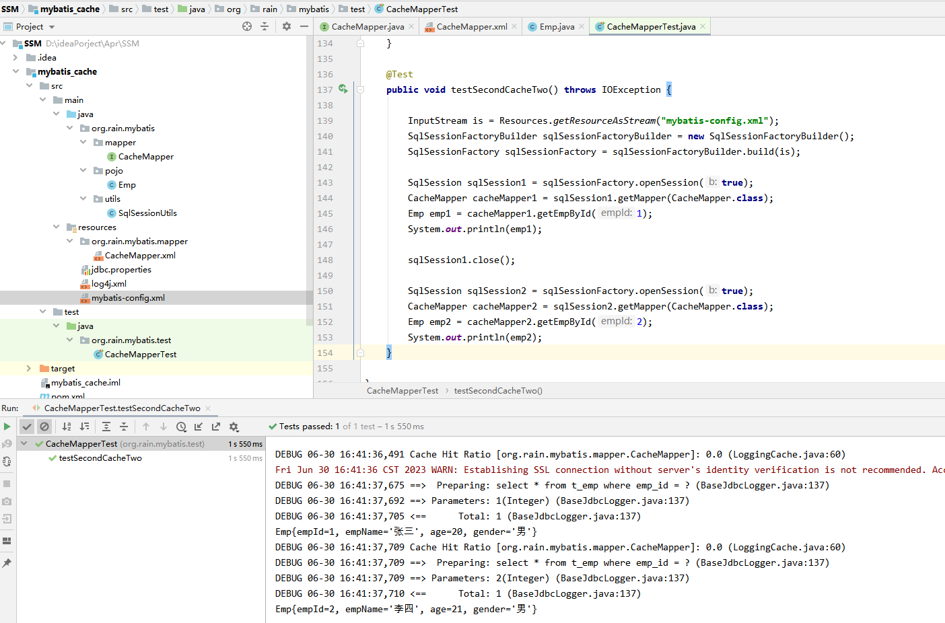Open test runner settings gear
945x623 pixels.
(x=234, y=427)
